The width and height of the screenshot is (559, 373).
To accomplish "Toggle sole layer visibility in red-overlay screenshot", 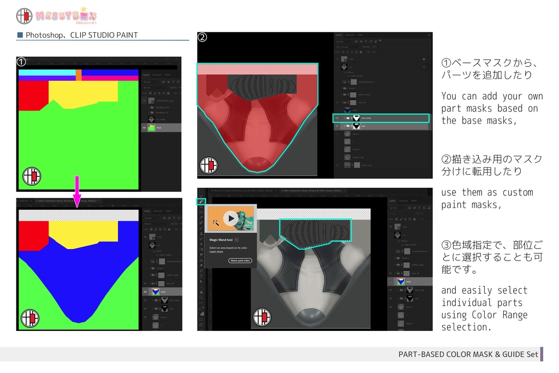I will pos(337,126).
